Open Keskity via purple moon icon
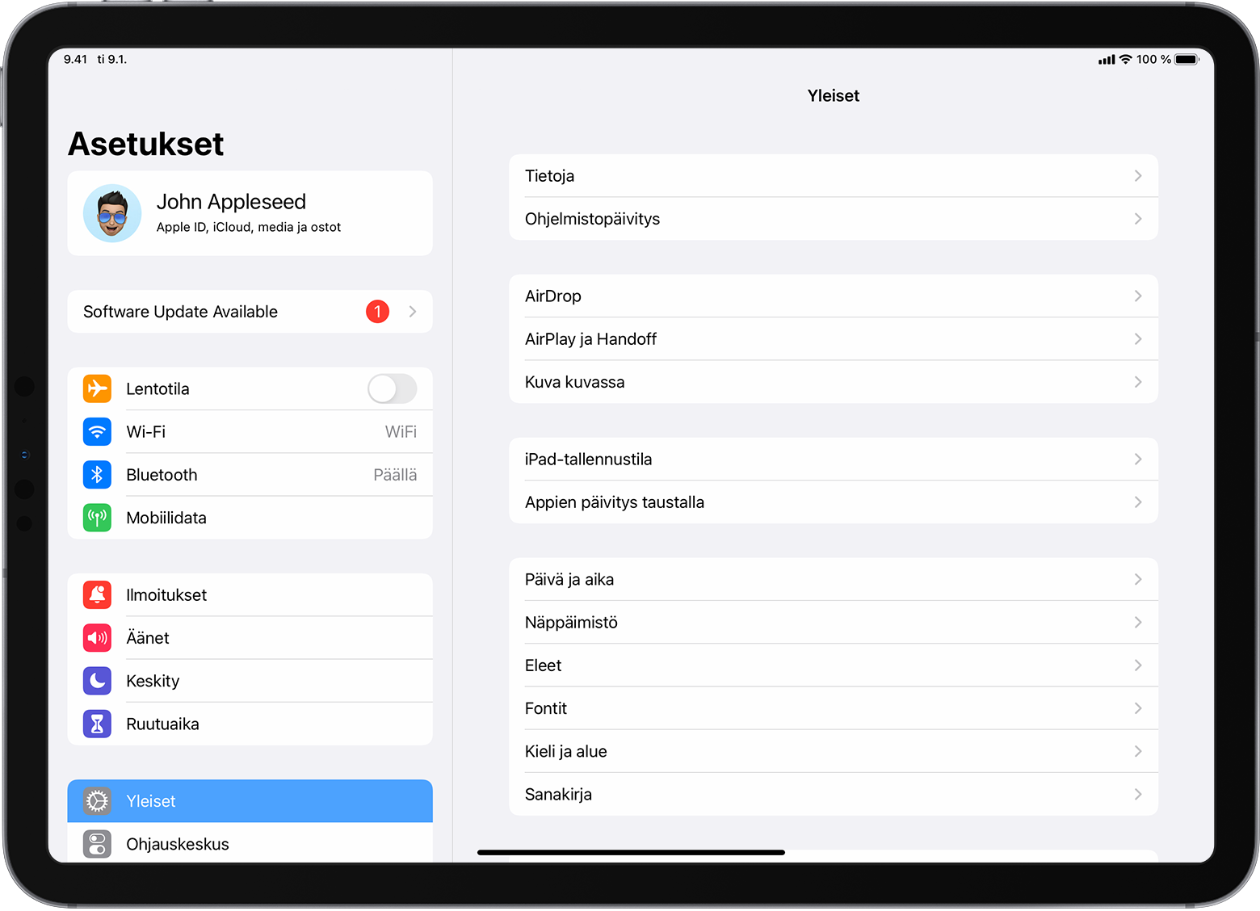 [97, 681]
